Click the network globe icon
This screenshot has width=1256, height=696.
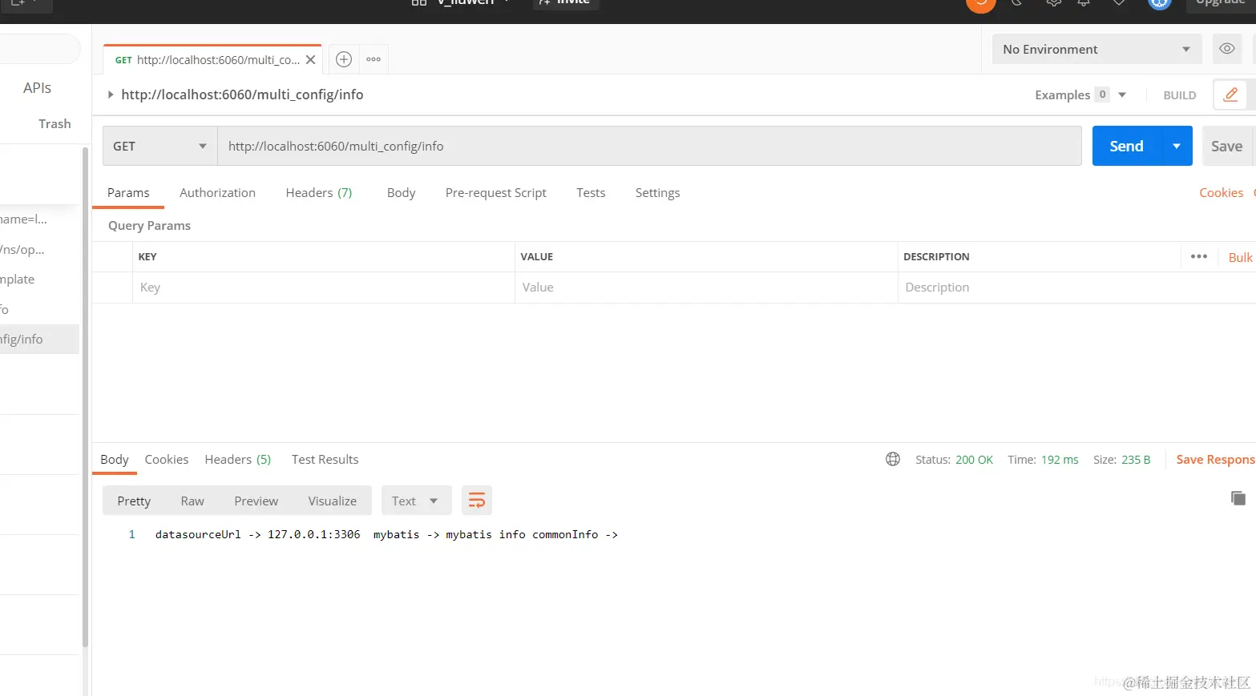pos(893,459)
